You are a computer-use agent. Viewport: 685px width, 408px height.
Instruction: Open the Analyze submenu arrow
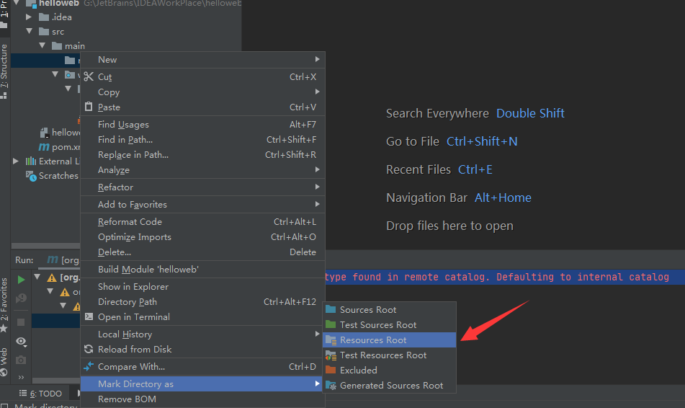tap(317, 169)
